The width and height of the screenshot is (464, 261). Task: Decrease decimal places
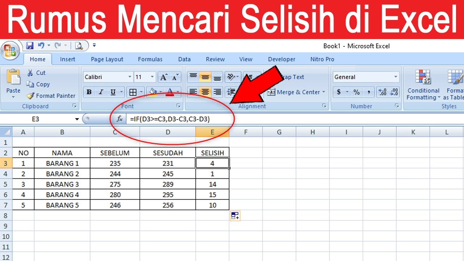point(394,92)
